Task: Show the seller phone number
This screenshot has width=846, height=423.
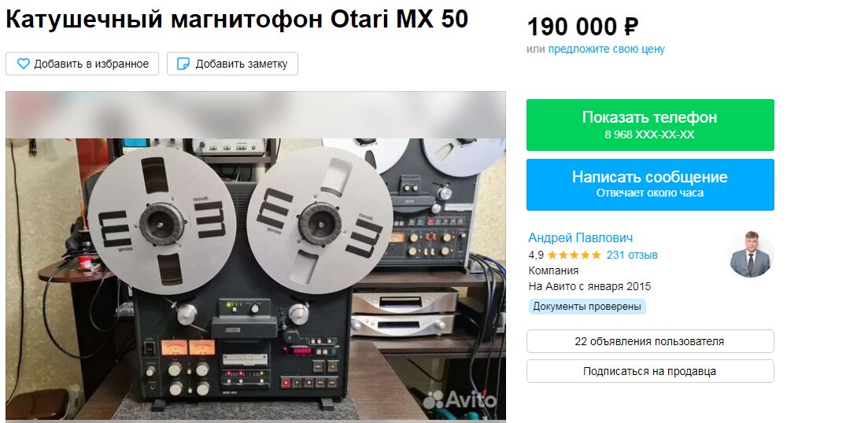Action: coord(650,125)
